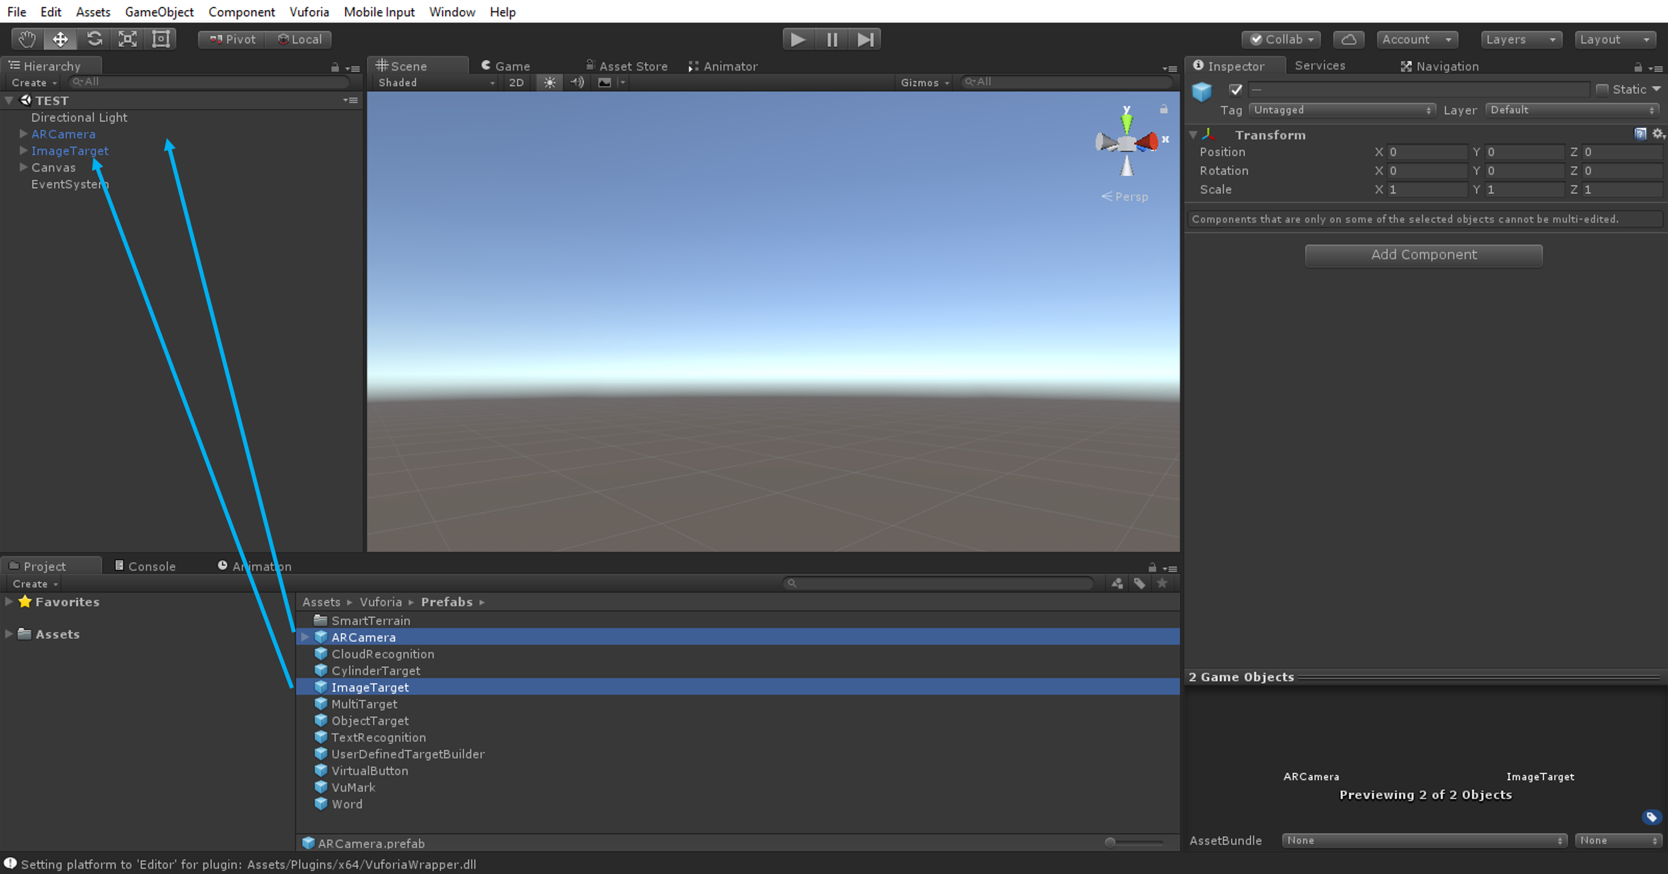Screen dimensions: 1668x874
Task: Pause the game preview
Action: (x=832, y=39)
